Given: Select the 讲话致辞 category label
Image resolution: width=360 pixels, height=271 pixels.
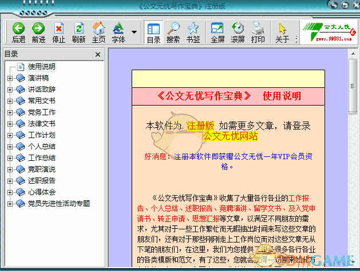Looking at the screenshot, I should [x=42, y=90].
